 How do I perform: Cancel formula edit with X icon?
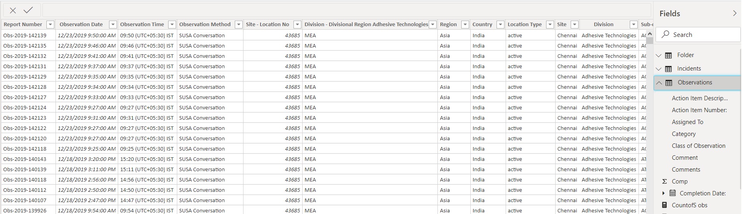coord(13,11)
